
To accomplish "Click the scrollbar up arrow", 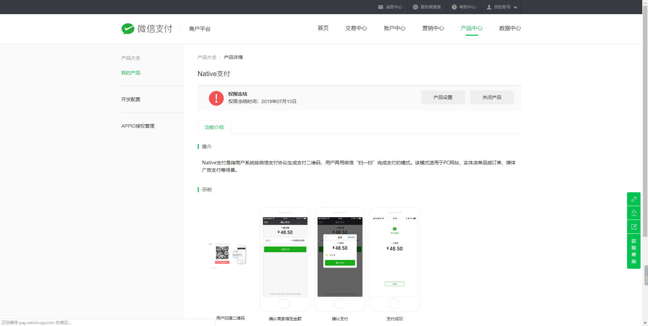I will pos(645,2).
